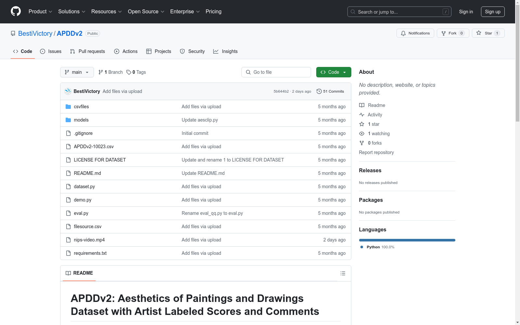Image resolution: width=520 pixels, height=325 pixels.
Task: Open the requirements.txt file
Action: tap(90, 253)
